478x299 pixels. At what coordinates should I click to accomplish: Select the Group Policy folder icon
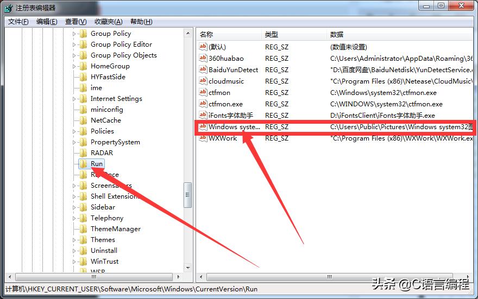point(83,34)
